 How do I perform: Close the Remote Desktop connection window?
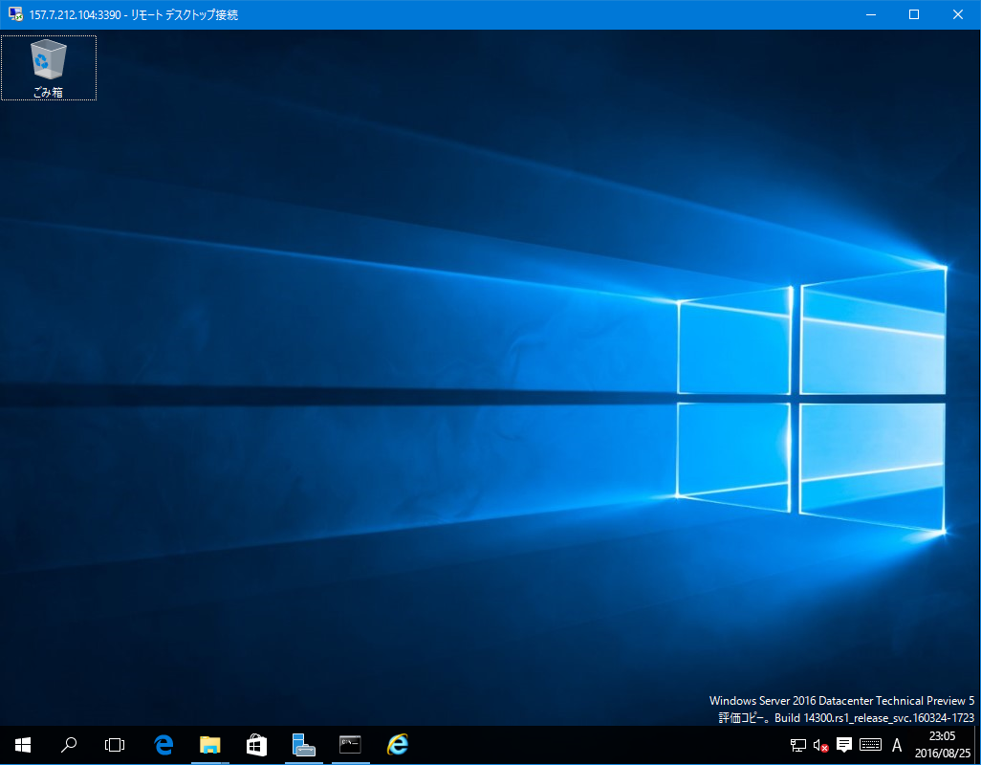958,14
